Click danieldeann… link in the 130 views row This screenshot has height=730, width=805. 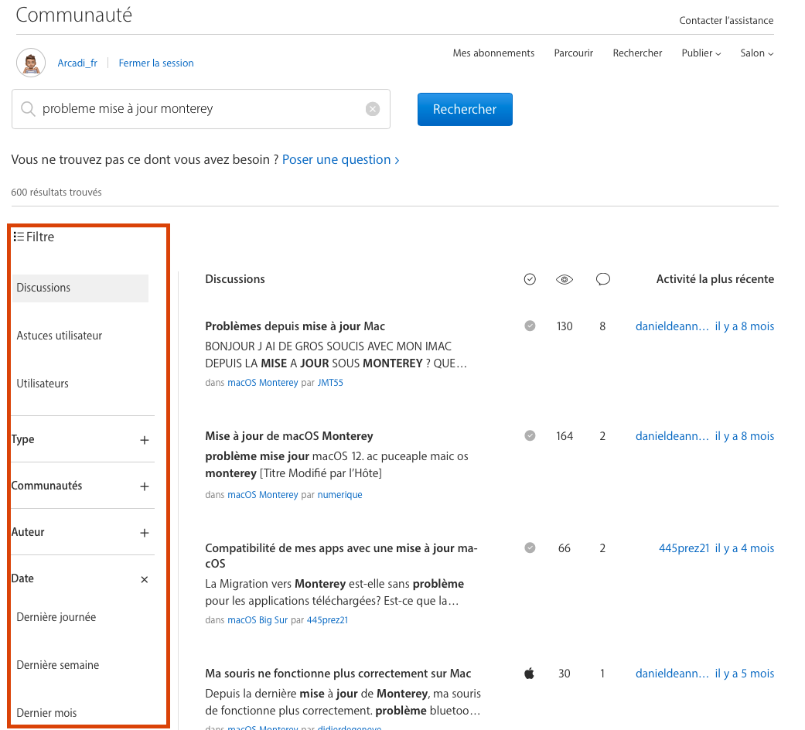(x=672, y=326)
